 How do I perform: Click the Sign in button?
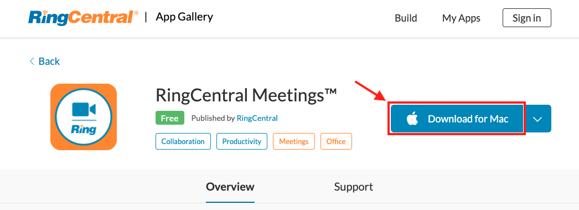click(526, 18)
